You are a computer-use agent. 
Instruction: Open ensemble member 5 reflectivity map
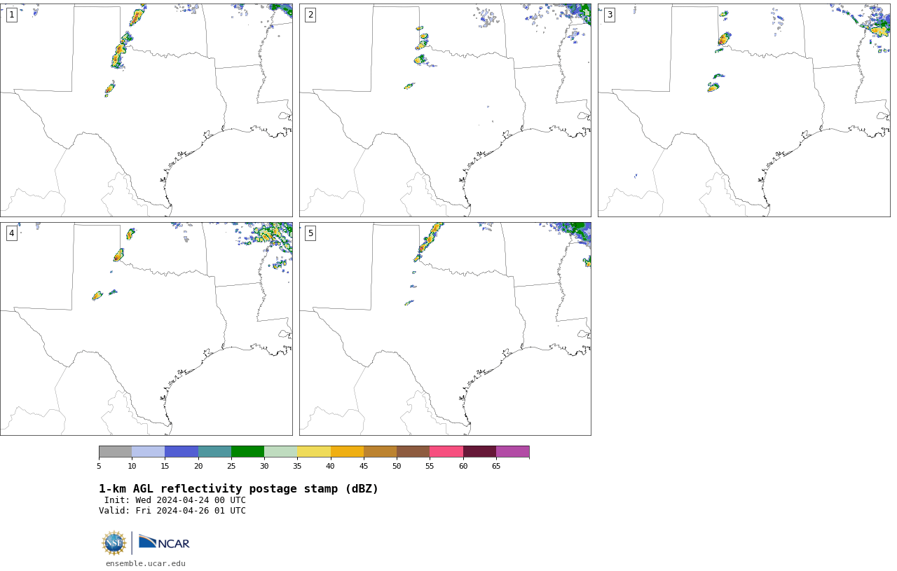point(445,329)
